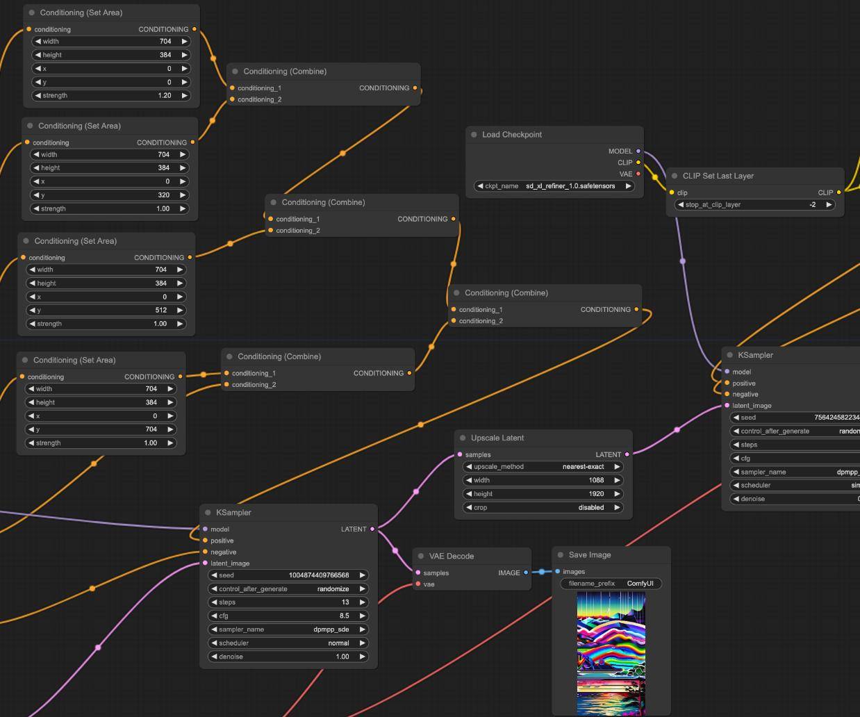
Task: Collapse the CLIP Set Last Layer node dot
Action: (675, 176)
